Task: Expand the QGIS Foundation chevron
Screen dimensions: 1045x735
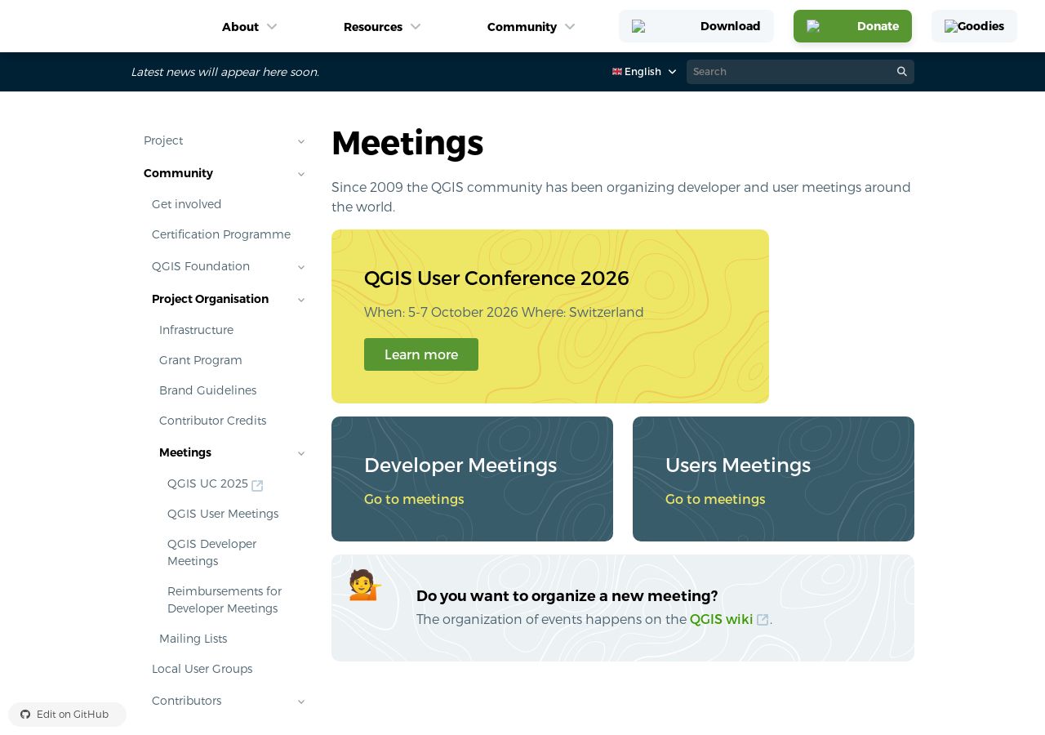Action: pyautogui.click(x=301, y=267)
